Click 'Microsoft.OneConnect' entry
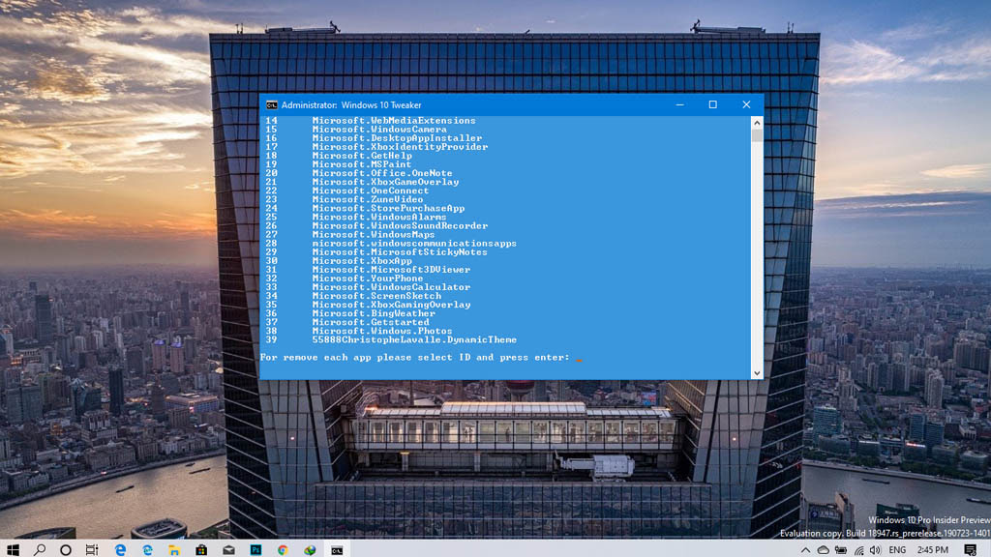Image resolution: width=991 pixels, height=557 pixels. (x=371, y=191)
